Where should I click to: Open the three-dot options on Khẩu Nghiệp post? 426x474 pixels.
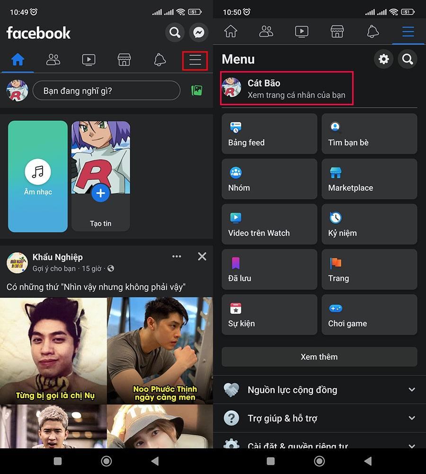177,256
